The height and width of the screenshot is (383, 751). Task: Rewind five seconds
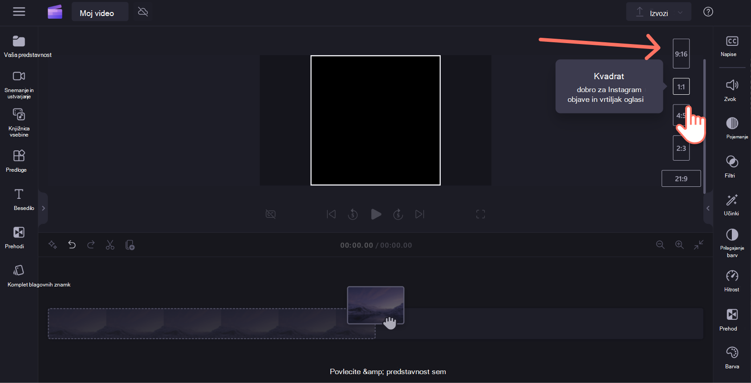pos(353,214)
